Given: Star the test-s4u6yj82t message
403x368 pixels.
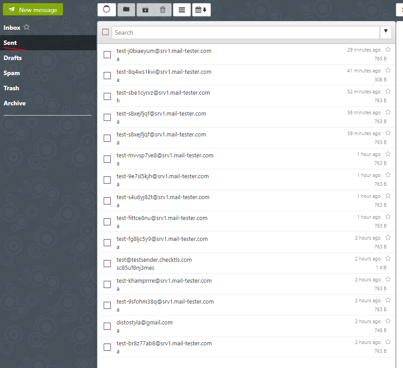Looking at the screenshot, I should click(x=388, y=196).
